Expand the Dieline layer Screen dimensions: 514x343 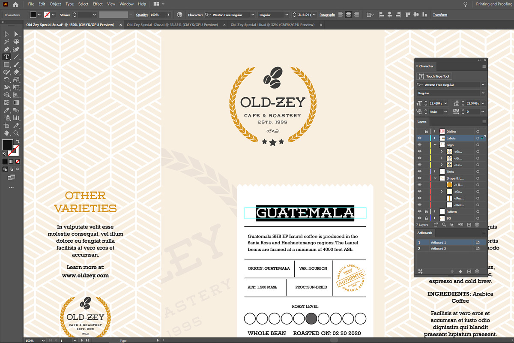[434, 131]
